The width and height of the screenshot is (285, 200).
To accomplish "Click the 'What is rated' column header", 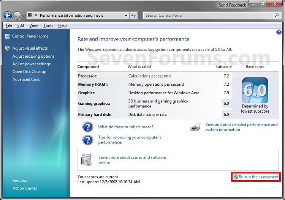I will pyautogui.click(x=139, y=67).
